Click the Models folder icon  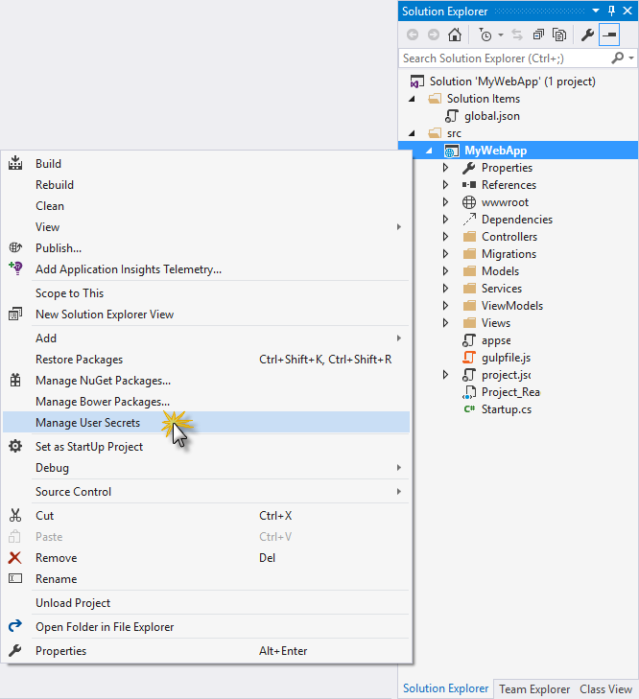tap(469, 271)
